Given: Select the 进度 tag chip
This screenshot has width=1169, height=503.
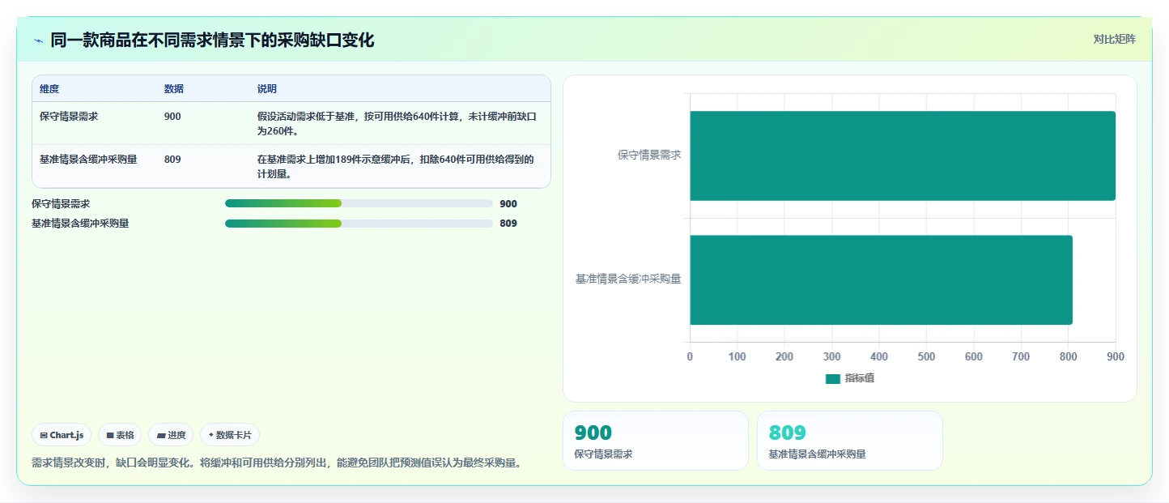Looking at the screenshot, I should pos(171,435).
